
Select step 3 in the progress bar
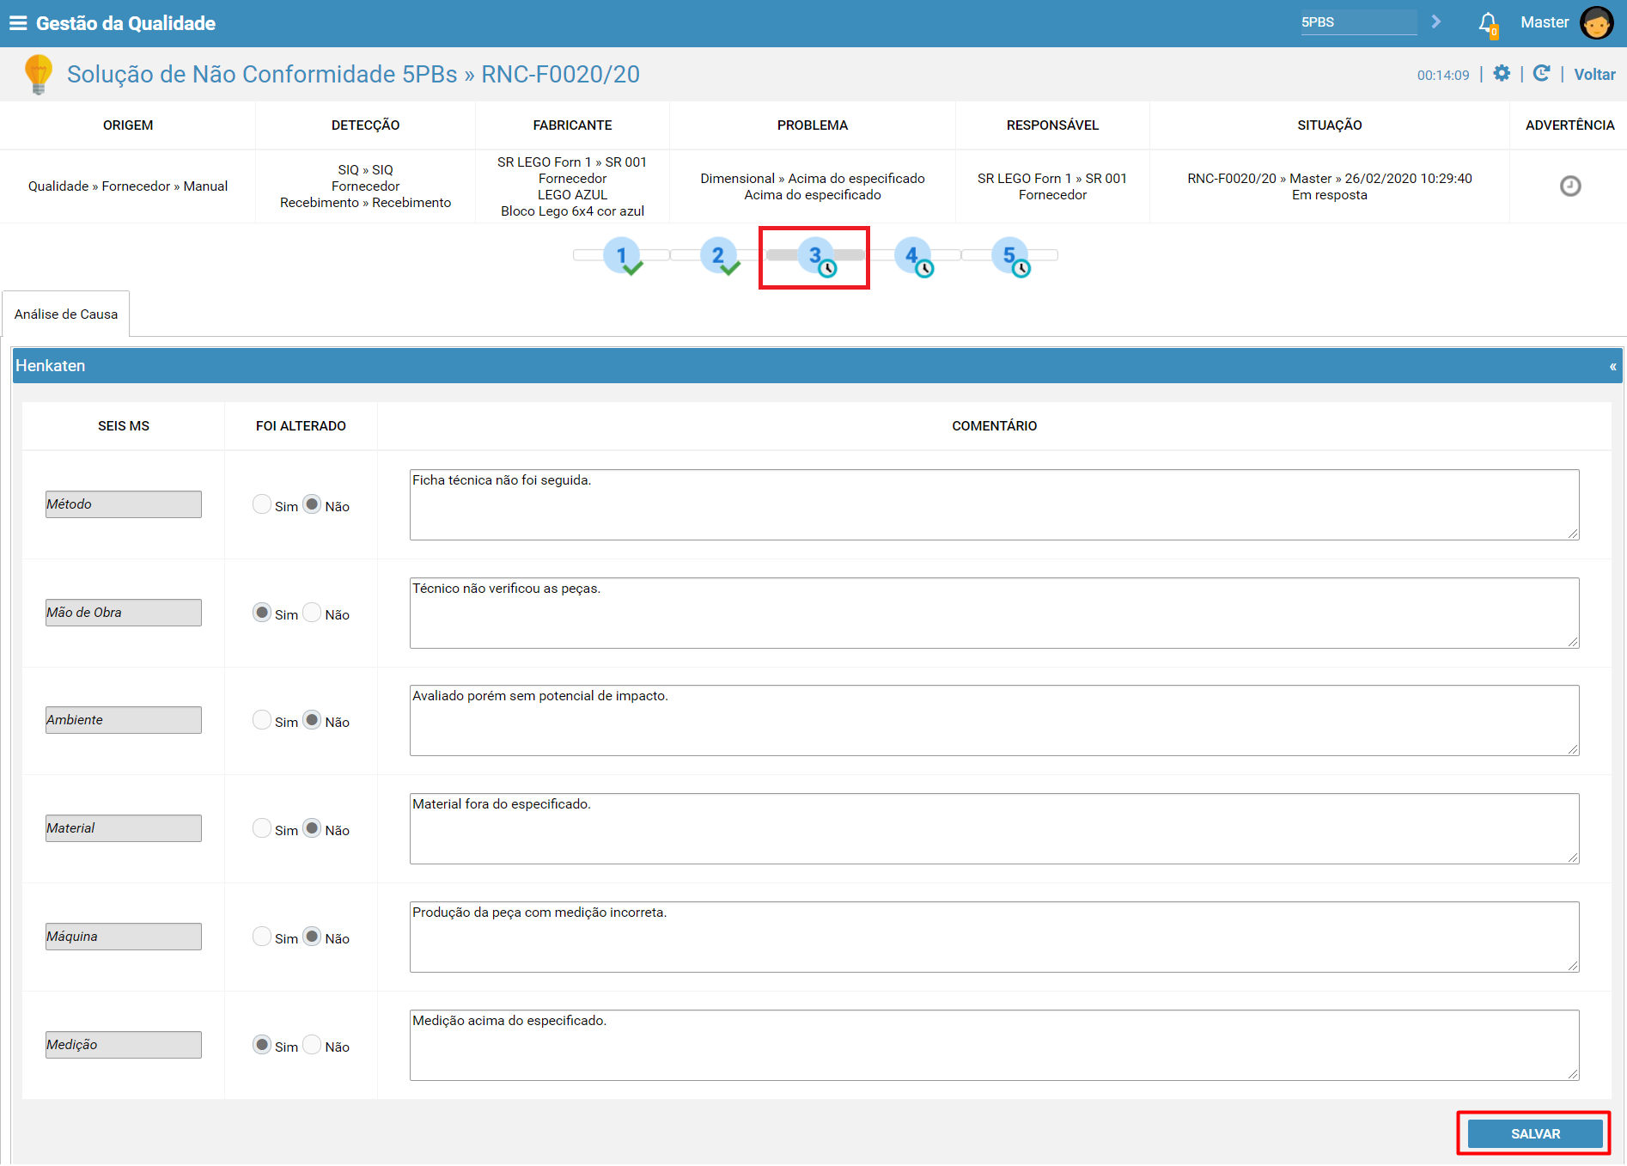[816, 256]
